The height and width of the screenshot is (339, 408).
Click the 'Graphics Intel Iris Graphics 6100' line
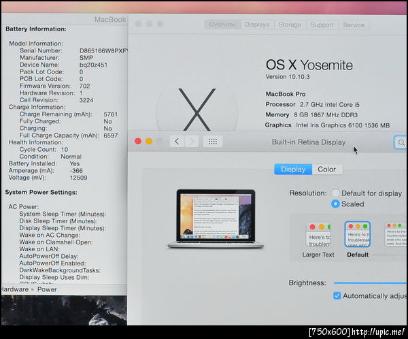point(327,125)
